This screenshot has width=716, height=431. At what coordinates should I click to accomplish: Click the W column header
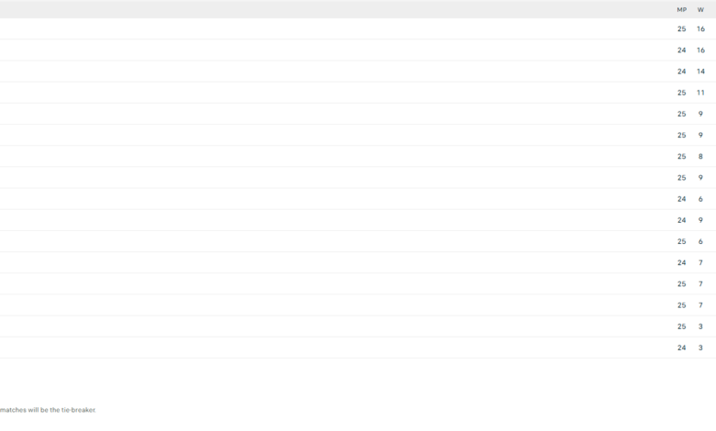[700, 9]
